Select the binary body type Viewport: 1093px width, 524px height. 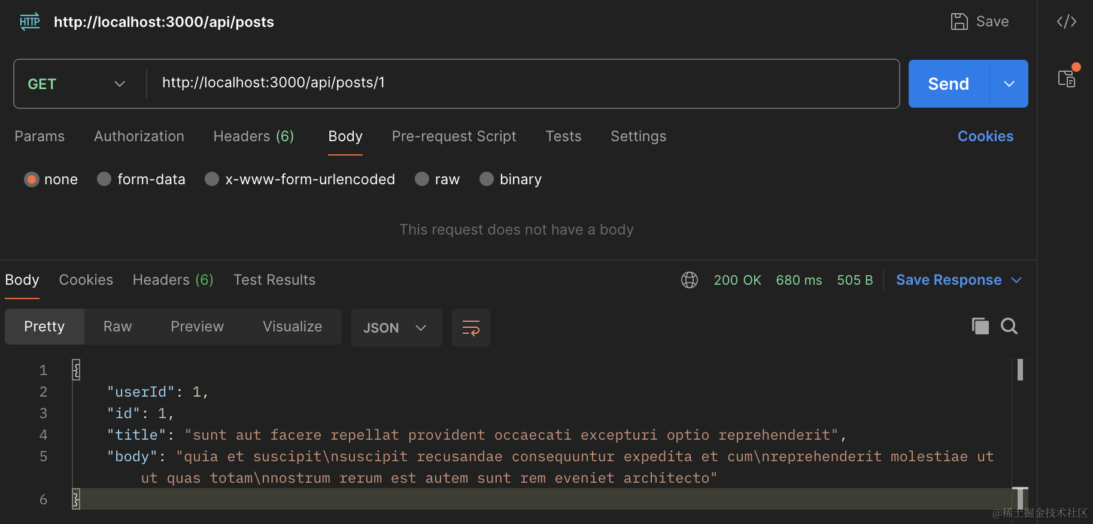(487, 179)
